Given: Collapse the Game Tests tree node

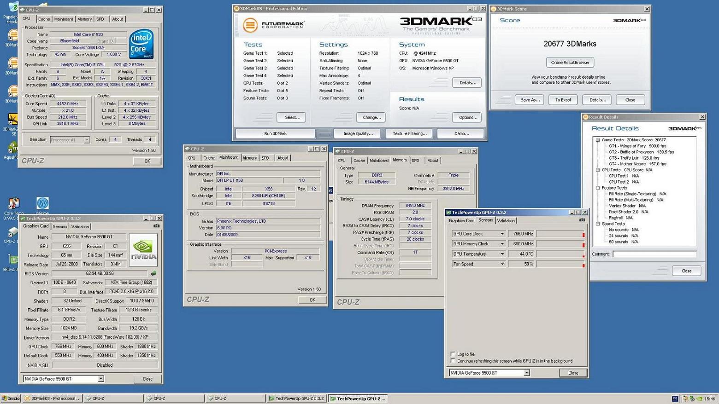Looking at the screenshot, I should pos(598,140).
